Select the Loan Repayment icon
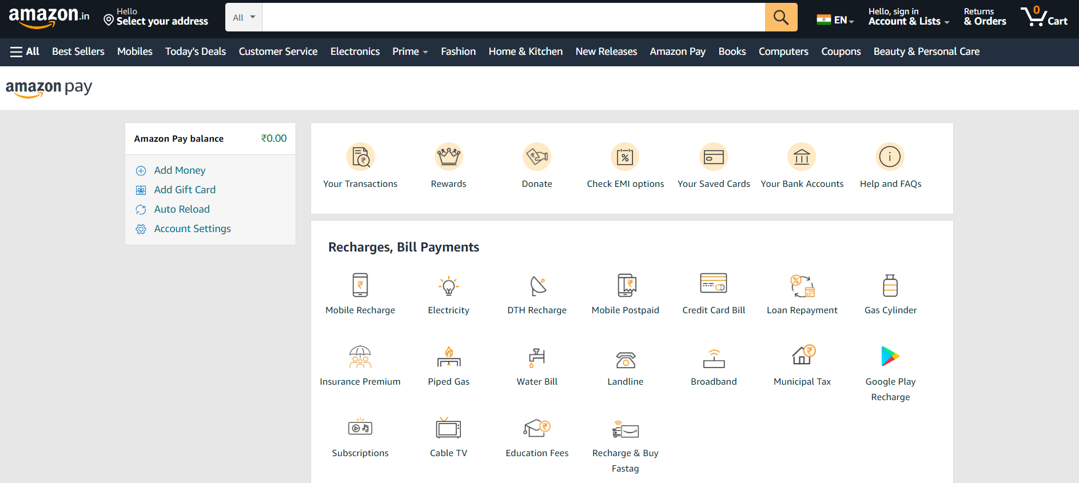Screen dimensions: 1079x483 point(802,285)
